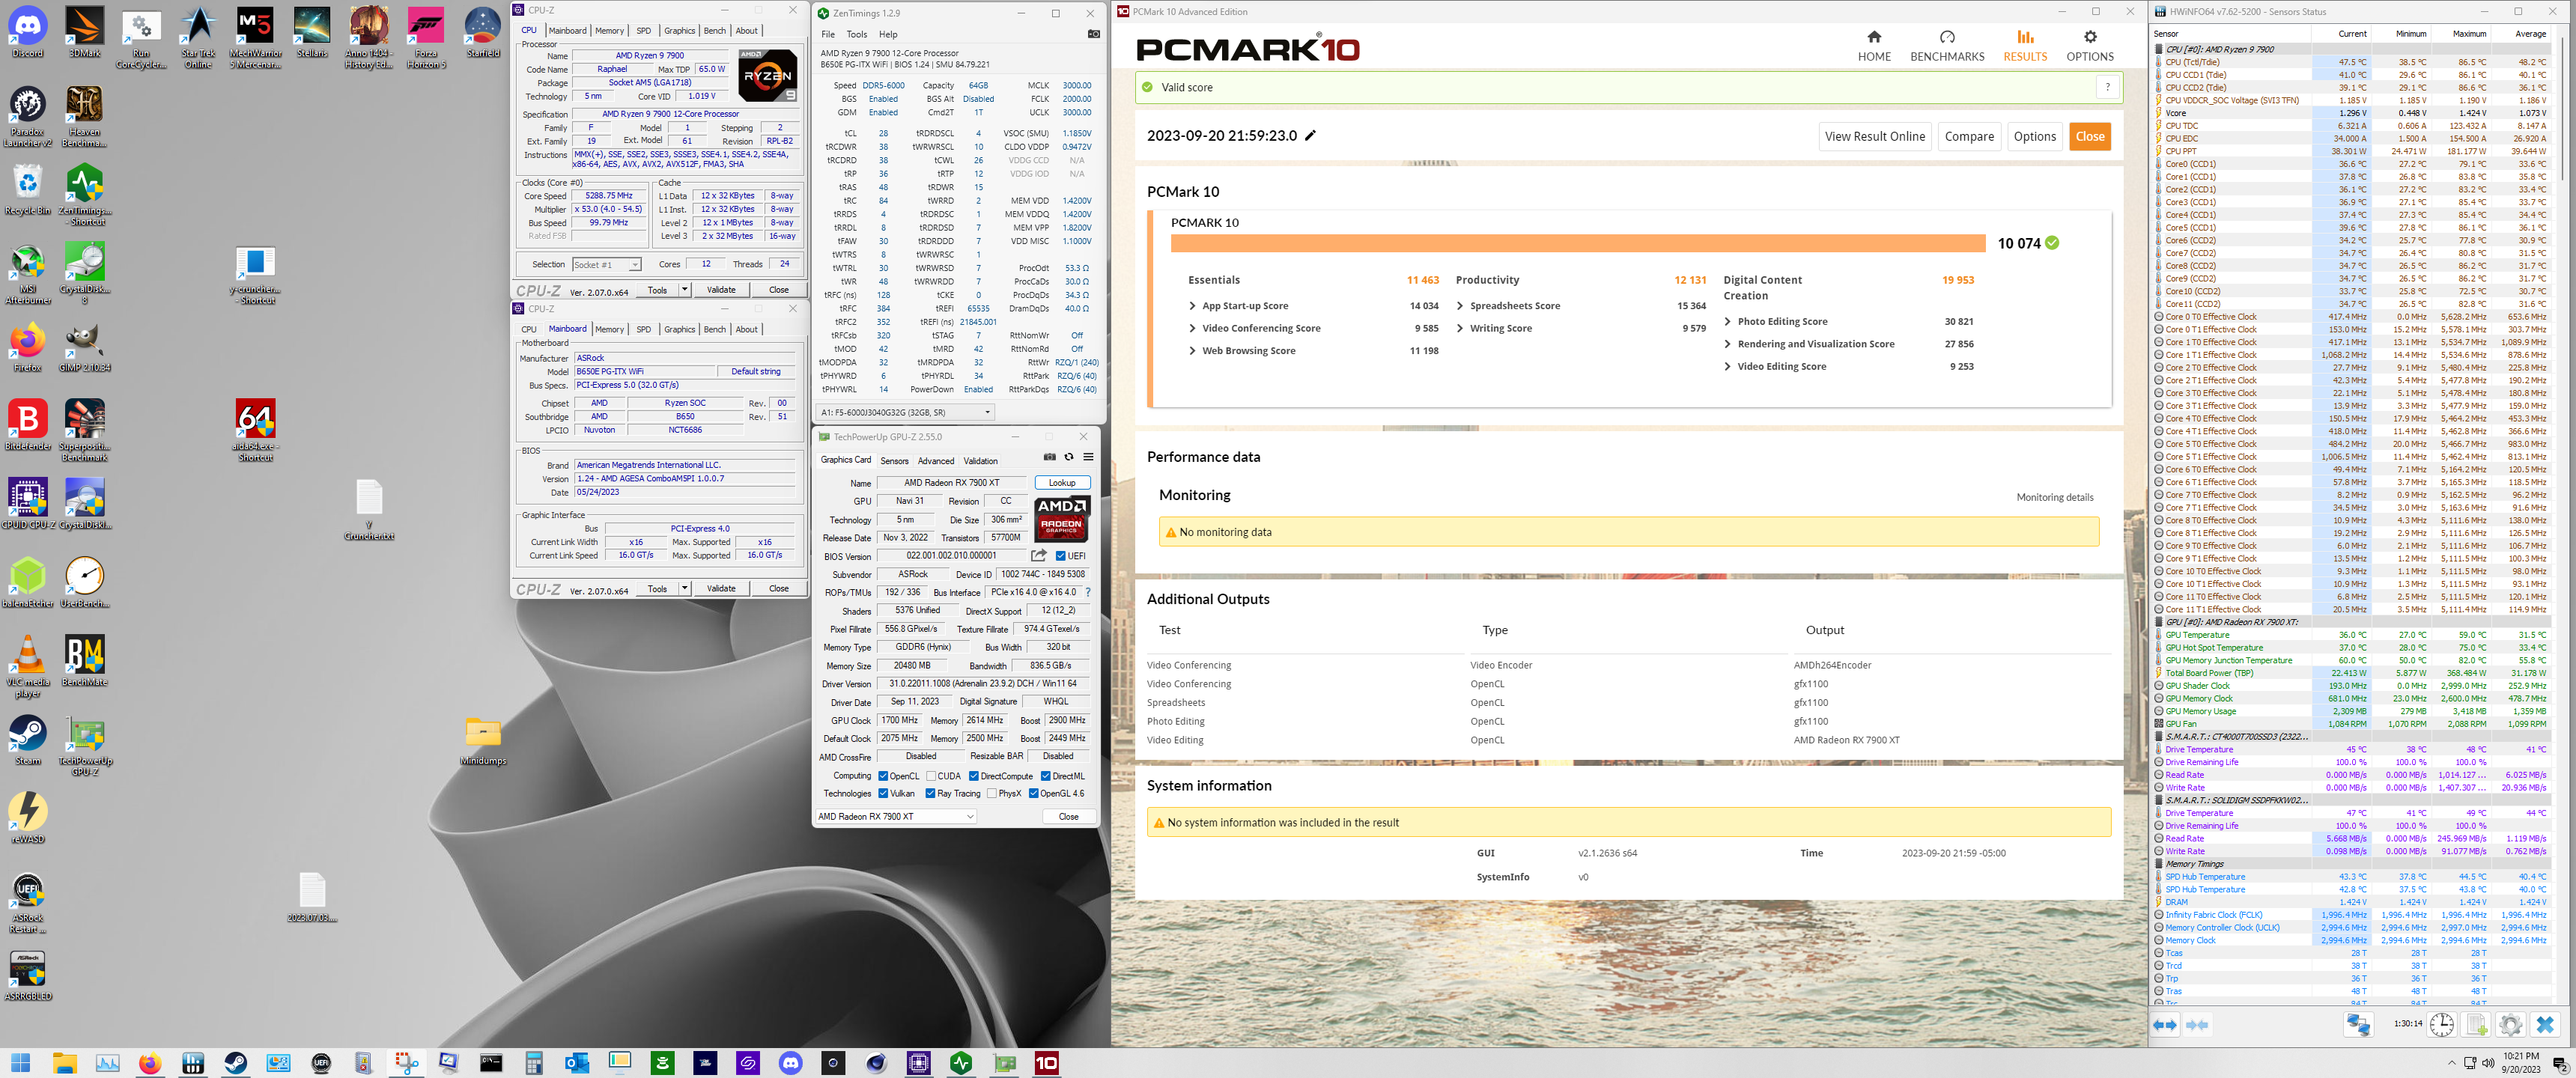Open PCMark 10 Options gear

coord(2089,46)
